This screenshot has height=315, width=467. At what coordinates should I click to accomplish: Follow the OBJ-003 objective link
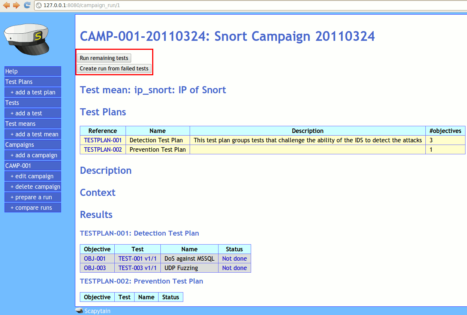click(95, 268)
